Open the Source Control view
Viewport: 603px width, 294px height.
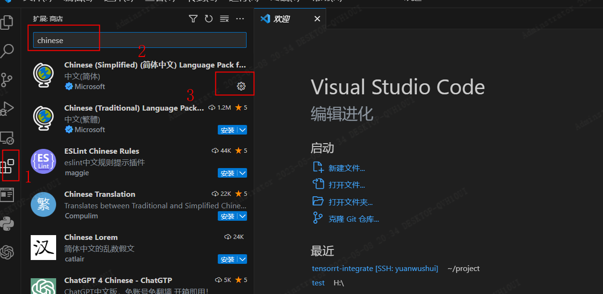point(7,79)
